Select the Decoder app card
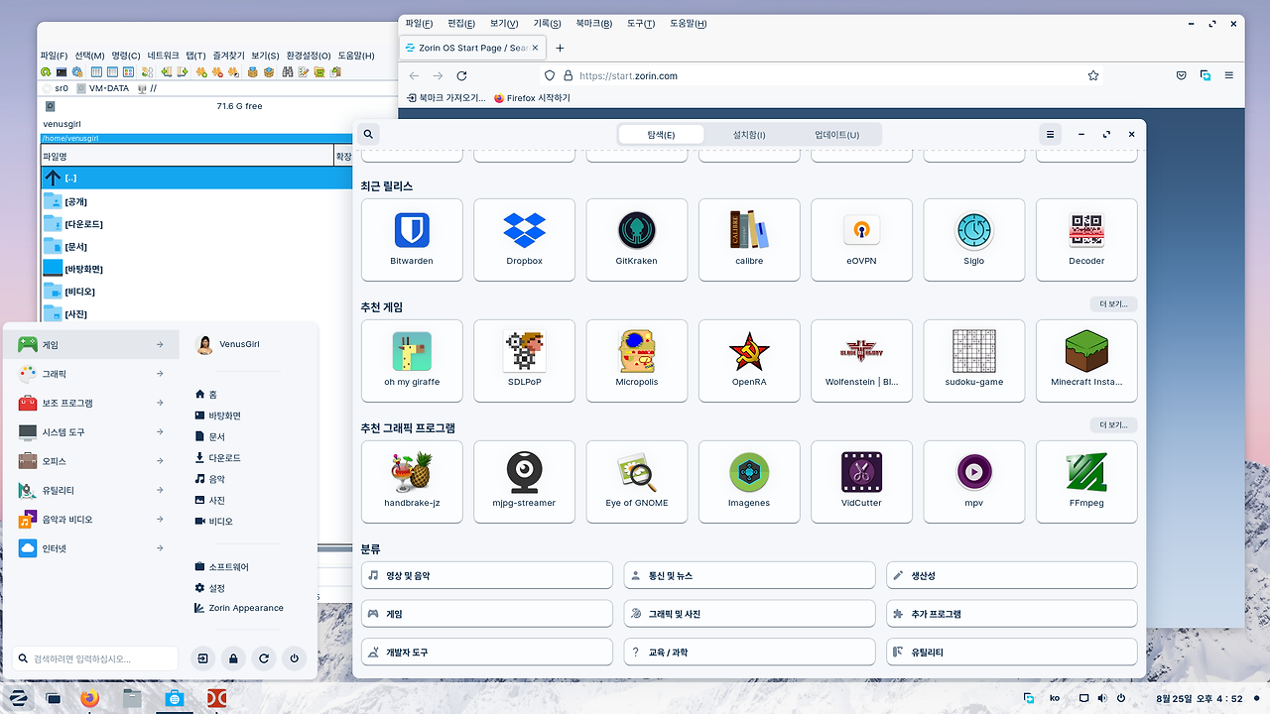The image size is (1270, 714). pos(1086,239)
